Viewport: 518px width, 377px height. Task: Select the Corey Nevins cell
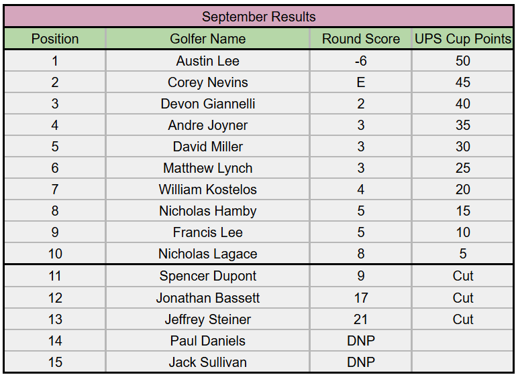point(207,82)
